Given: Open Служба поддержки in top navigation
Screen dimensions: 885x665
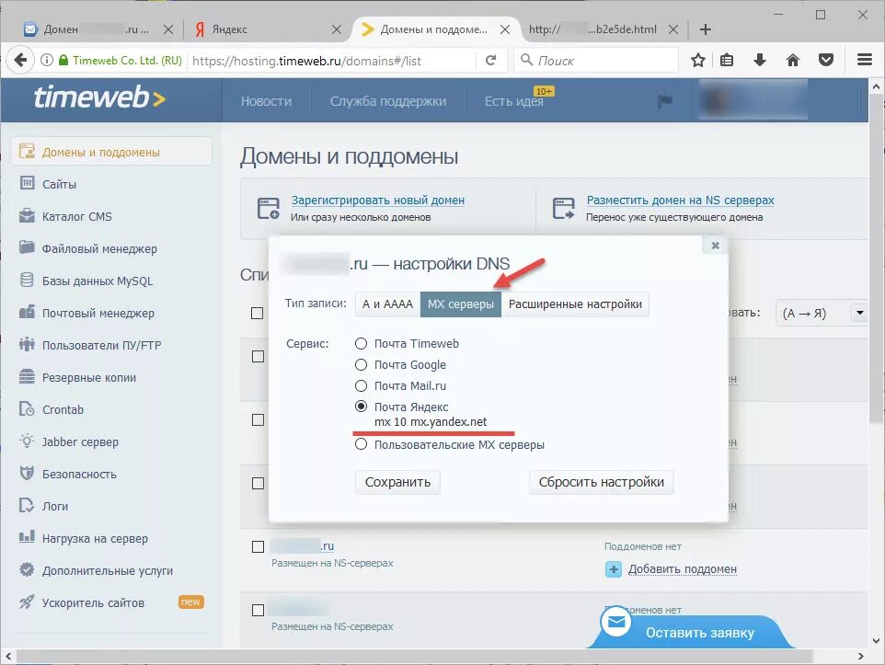Looking at the screenshot, I should click(x=387, y=101).
